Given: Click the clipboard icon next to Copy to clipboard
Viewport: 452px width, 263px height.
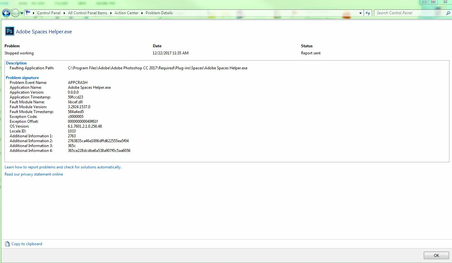Looking at the screenshot, I should click(7, 244).
